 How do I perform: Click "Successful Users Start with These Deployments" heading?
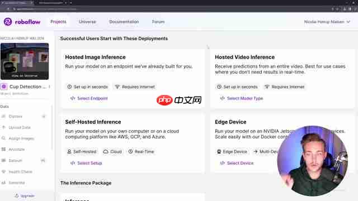click(114, 39)
